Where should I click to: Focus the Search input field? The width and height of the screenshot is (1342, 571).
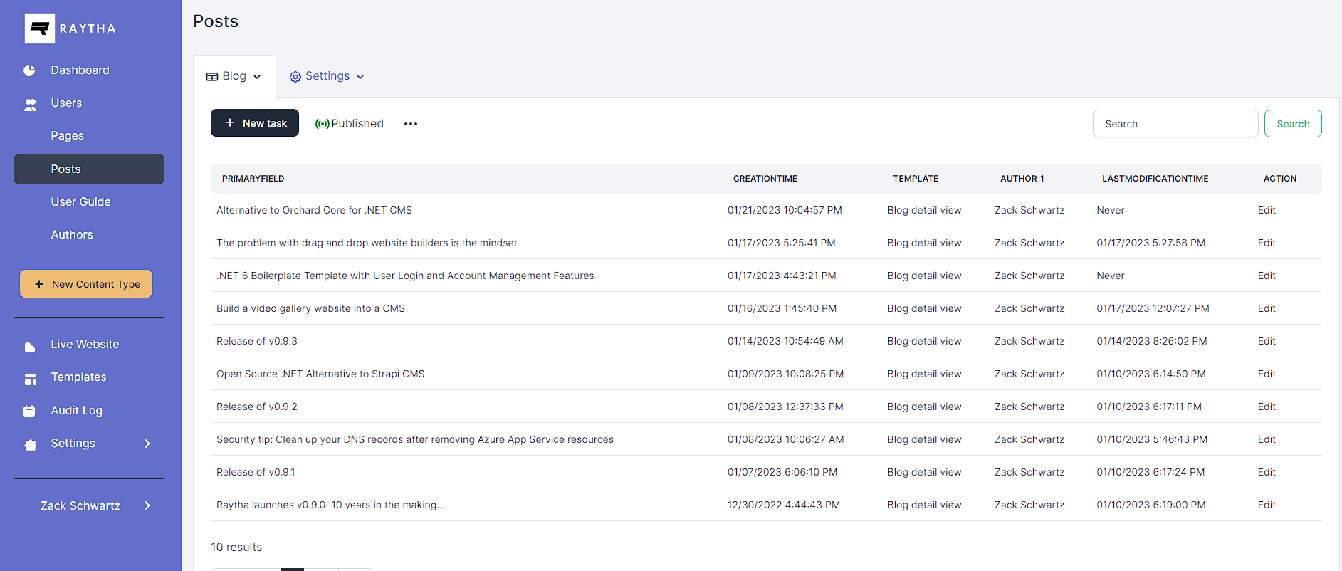click(x=1175, y=124)
